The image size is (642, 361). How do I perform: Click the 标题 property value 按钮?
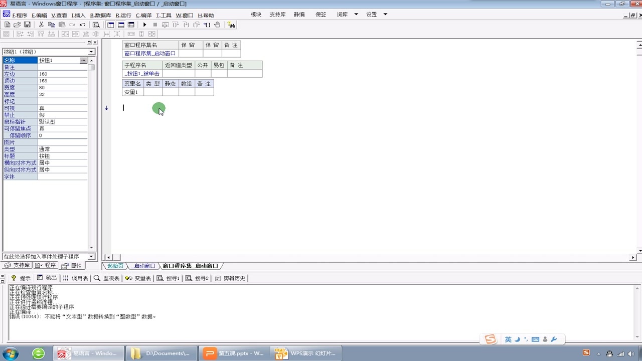tap(63, 156)
